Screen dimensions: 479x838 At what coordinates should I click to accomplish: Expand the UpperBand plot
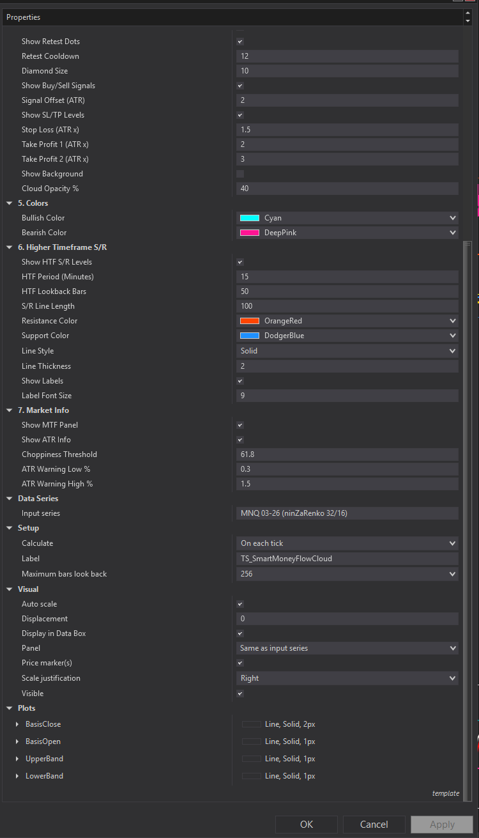point(17,759)
